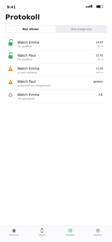Viewport: 112px width, 242px height.
Task: Tap the orange warning icon for 'zu weit entfernt'
Action: [10, 69]
